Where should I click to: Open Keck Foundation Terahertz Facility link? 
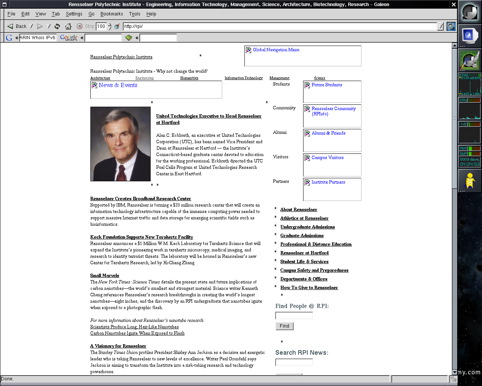(x=142, y=237)
